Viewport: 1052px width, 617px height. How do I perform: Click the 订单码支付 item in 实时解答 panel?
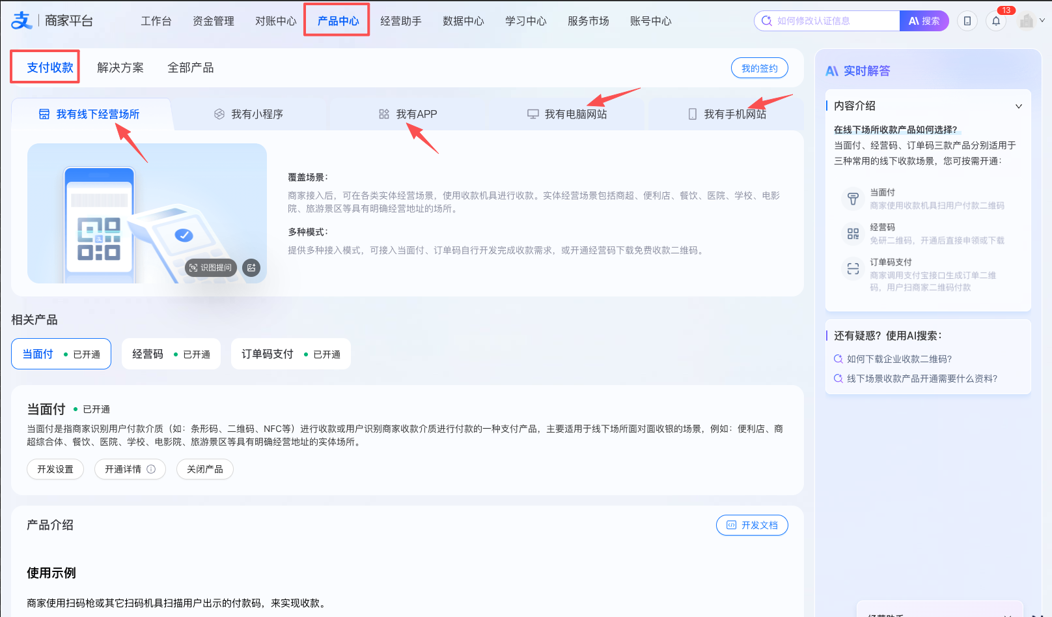[924, 274]
